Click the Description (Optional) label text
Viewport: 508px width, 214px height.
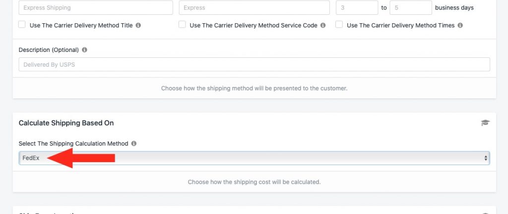point(49,50)
